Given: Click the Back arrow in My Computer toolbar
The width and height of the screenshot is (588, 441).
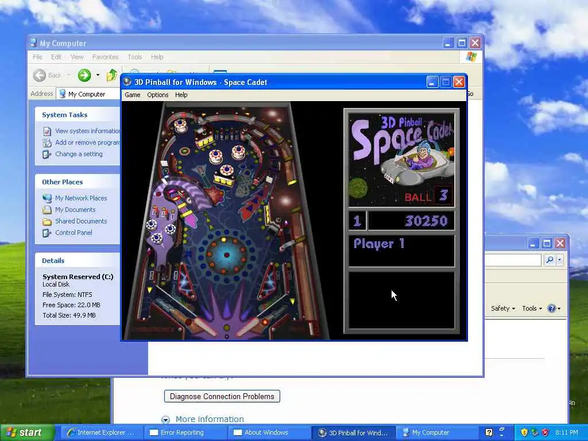Looking at the screenshot, I should tap(40, 75).
